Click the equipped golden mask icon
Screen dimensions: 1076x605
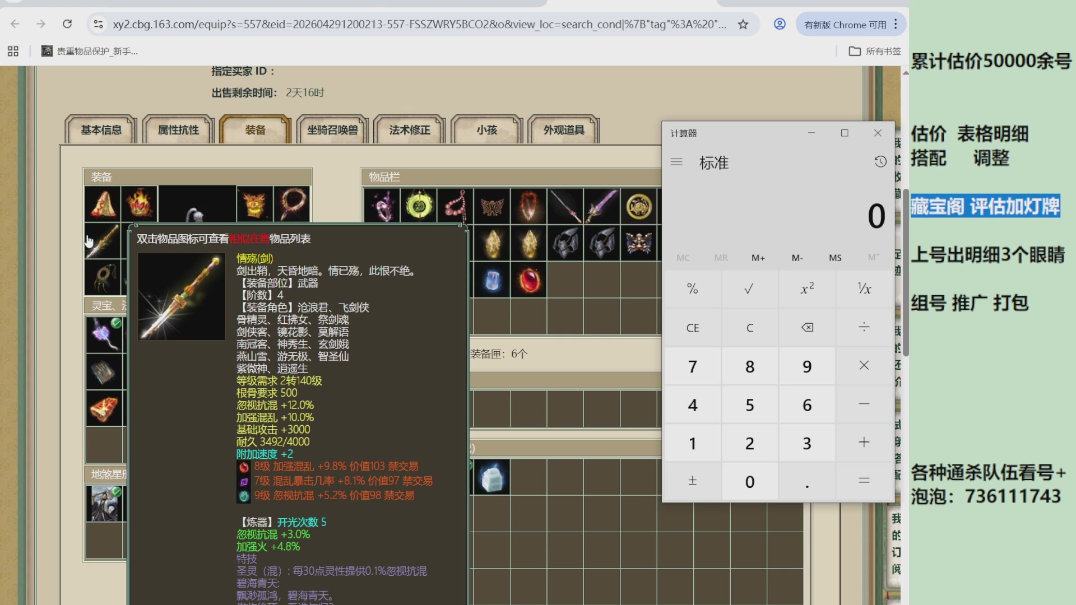click(x=254, y=203)
